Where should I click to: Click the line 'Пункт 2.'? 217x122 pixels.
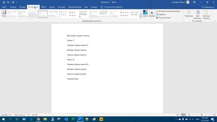(71, 60)
